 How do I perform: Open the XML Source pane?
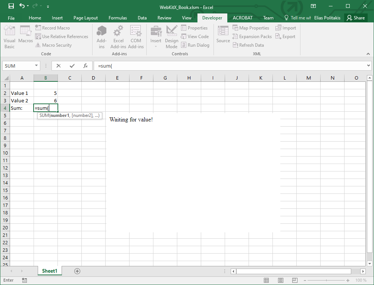pyautogui.click(x=223, y=34)
